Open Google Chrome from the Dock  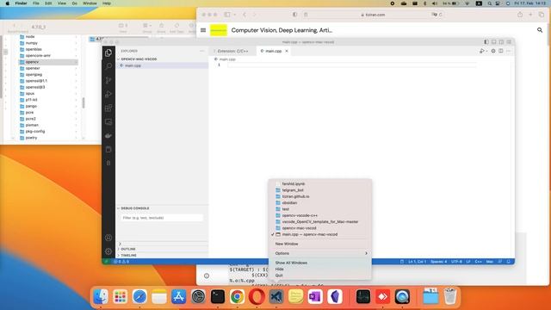[238, 296]
